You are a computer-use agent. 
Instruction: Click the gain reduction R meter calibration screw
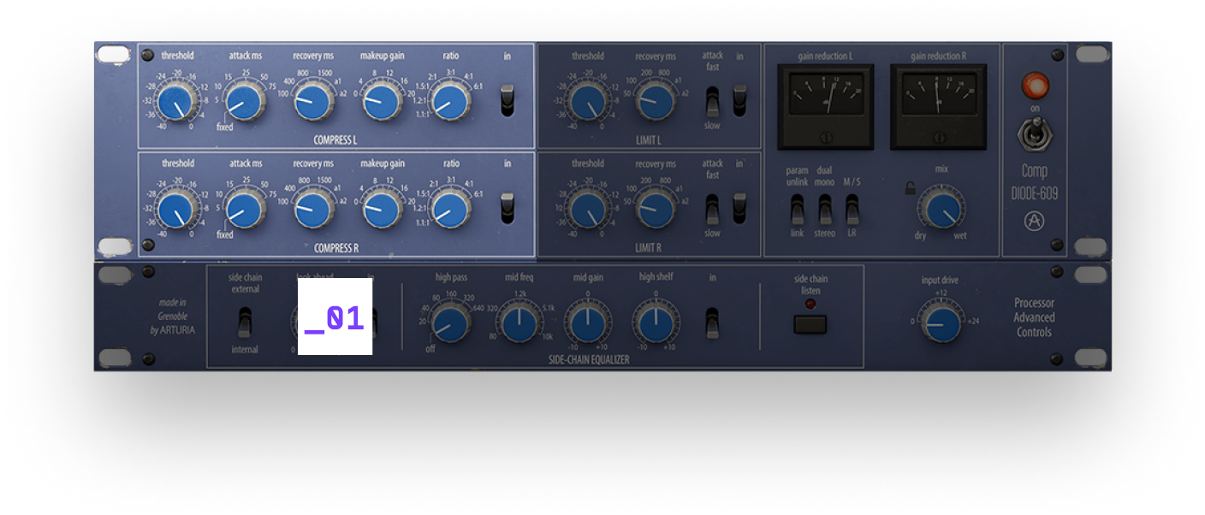click(939, 138)
